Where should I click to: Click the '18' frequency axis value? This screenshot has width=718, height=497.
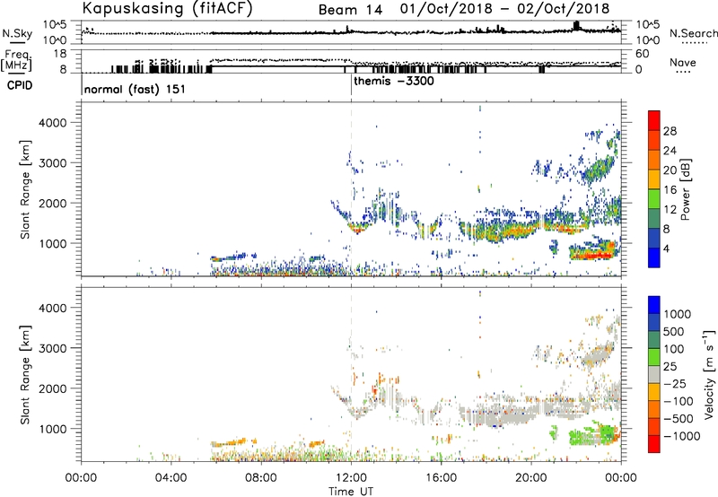point(59,54)
